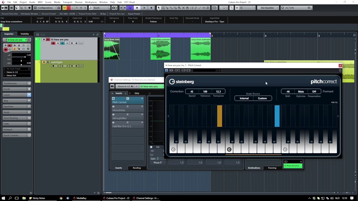Expand the Chords inspector section
The width and height of the screenshot is (358, 201).
click(x=17, y=89)
